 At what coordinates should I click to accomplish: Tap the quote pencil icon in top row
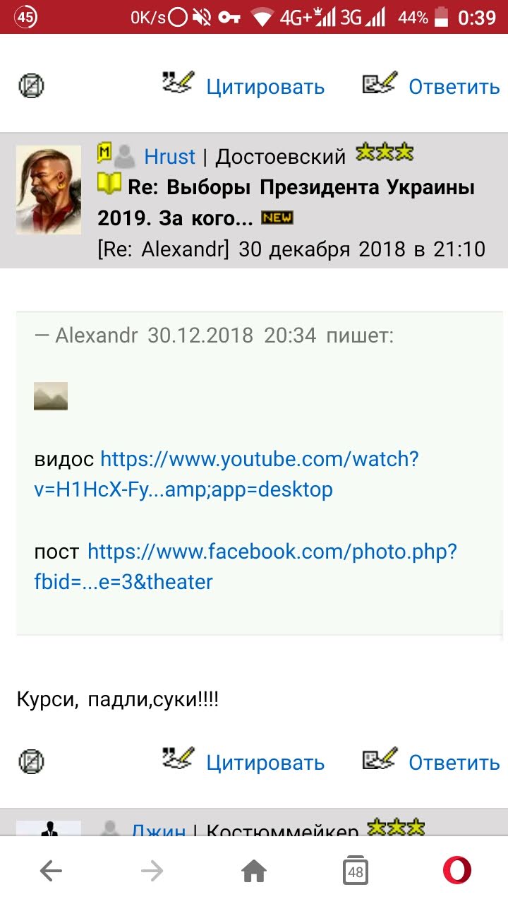[x=177, y=82]
